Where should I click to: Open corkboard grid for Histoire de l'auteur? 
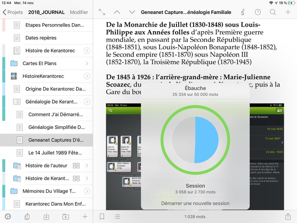(x=76, y=166)
